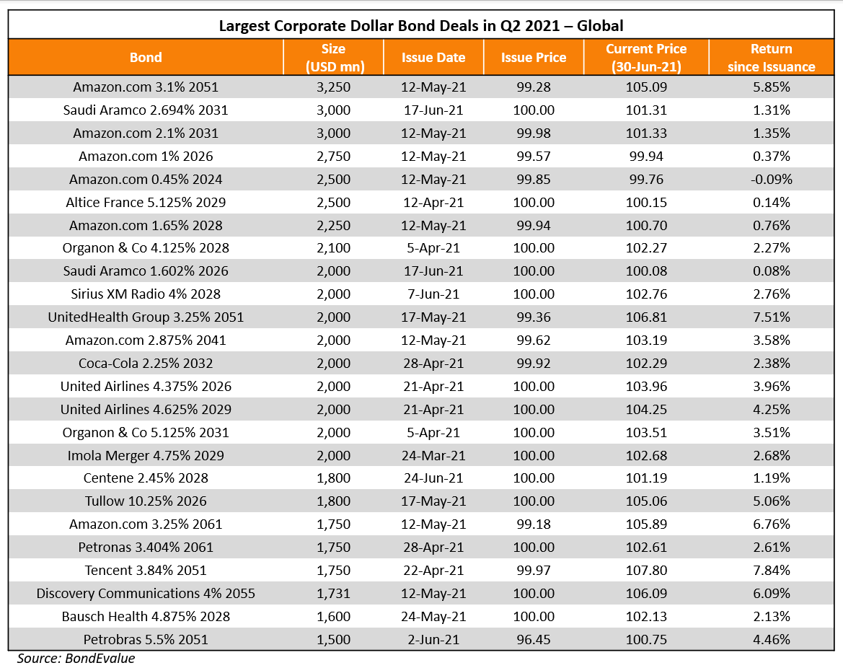
Task: Click the 'Sirius XM Radio 4% 2028' bond name
Action: click(x=146, y=294)
